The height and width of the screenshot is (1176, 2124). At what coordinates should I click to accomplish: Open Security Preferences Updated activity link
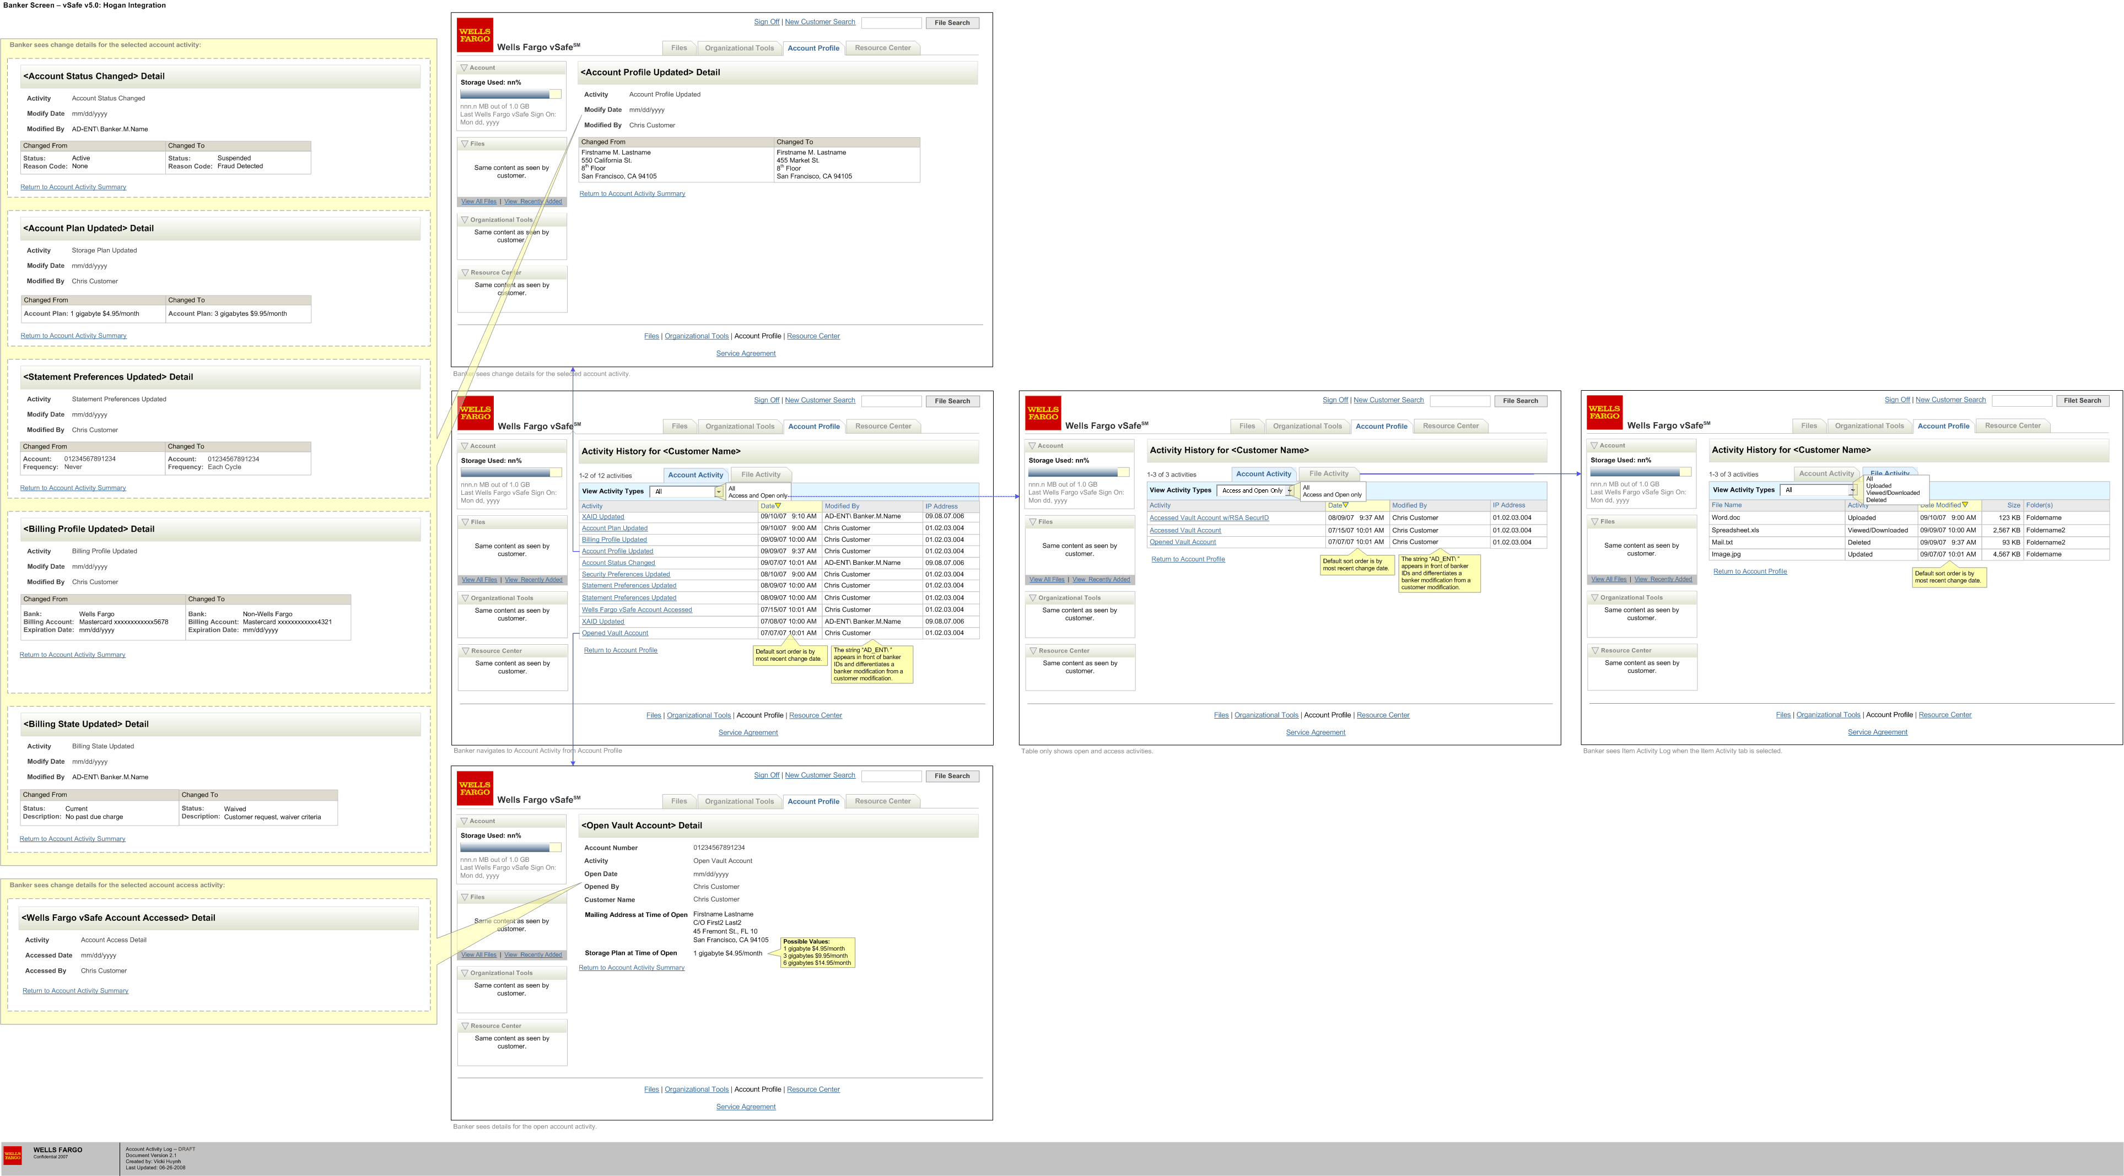tap(626, 575)
